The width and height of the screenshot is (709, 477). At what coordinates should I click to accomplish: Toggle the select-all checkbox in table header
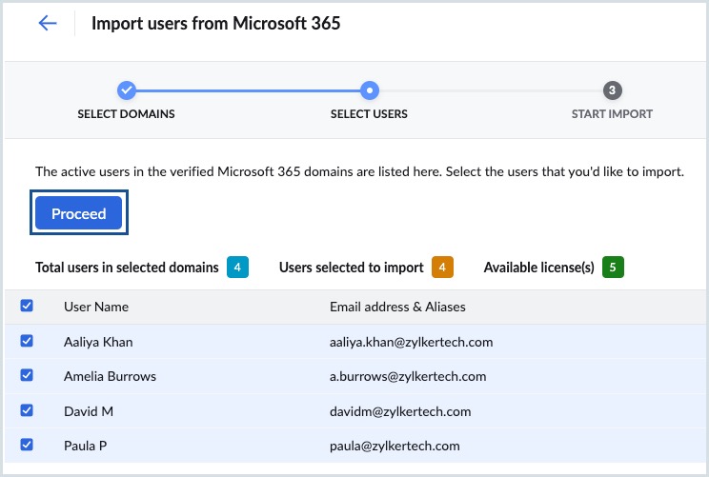tap(27, 306)
